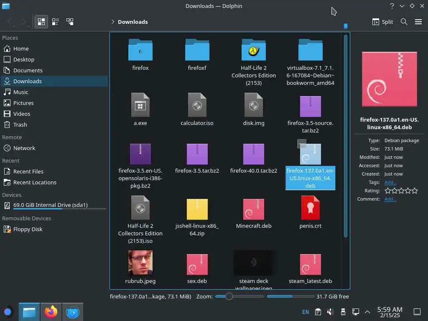The image size is (428, 321).
Task: Click the Split view button
Action: point(382,22)
